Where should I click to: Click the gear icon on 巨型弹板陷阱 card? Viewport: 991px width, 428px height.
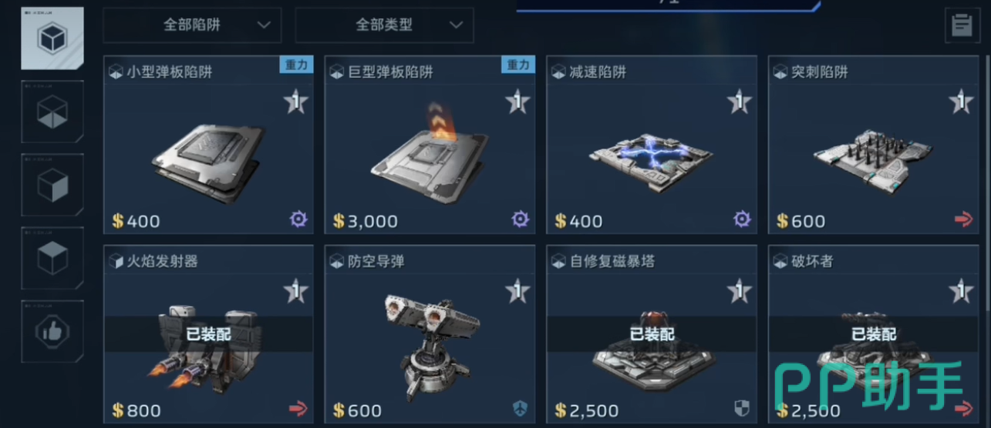[520, 219]
